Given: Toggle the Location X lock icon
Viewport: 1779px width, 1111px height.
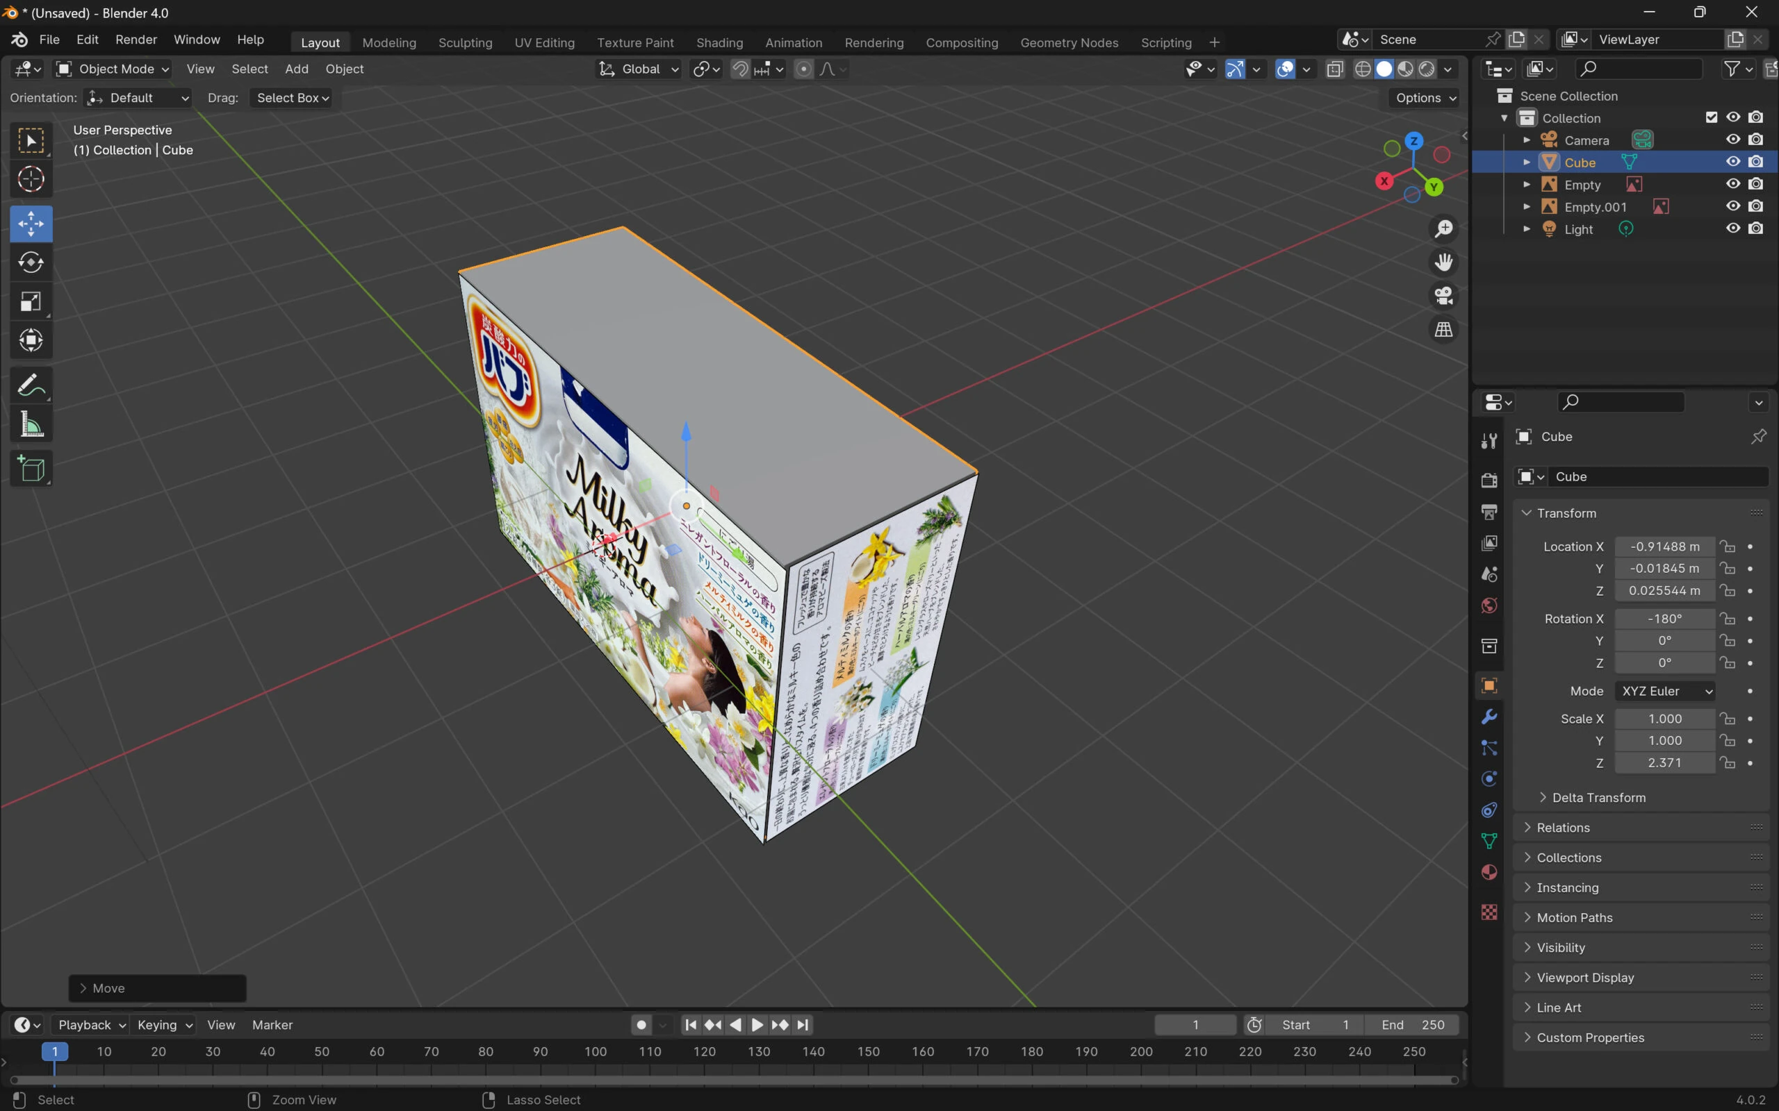Looking at the screenshot, I should point(1728,546).
